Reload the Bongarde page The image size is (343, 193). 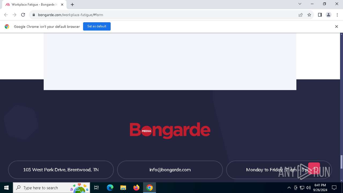tap(23, 15)
